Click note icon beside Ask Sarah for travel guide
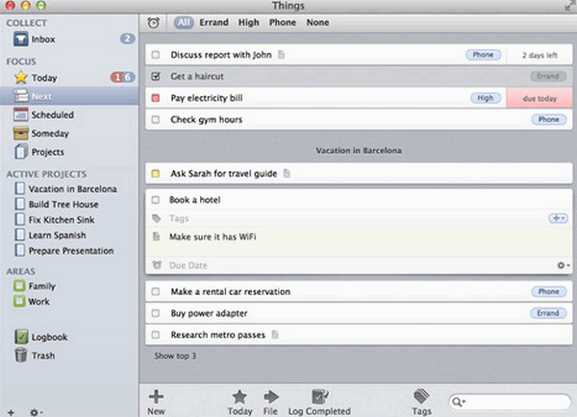This screenshot has height=417, width=577. [x=287, y=173]
